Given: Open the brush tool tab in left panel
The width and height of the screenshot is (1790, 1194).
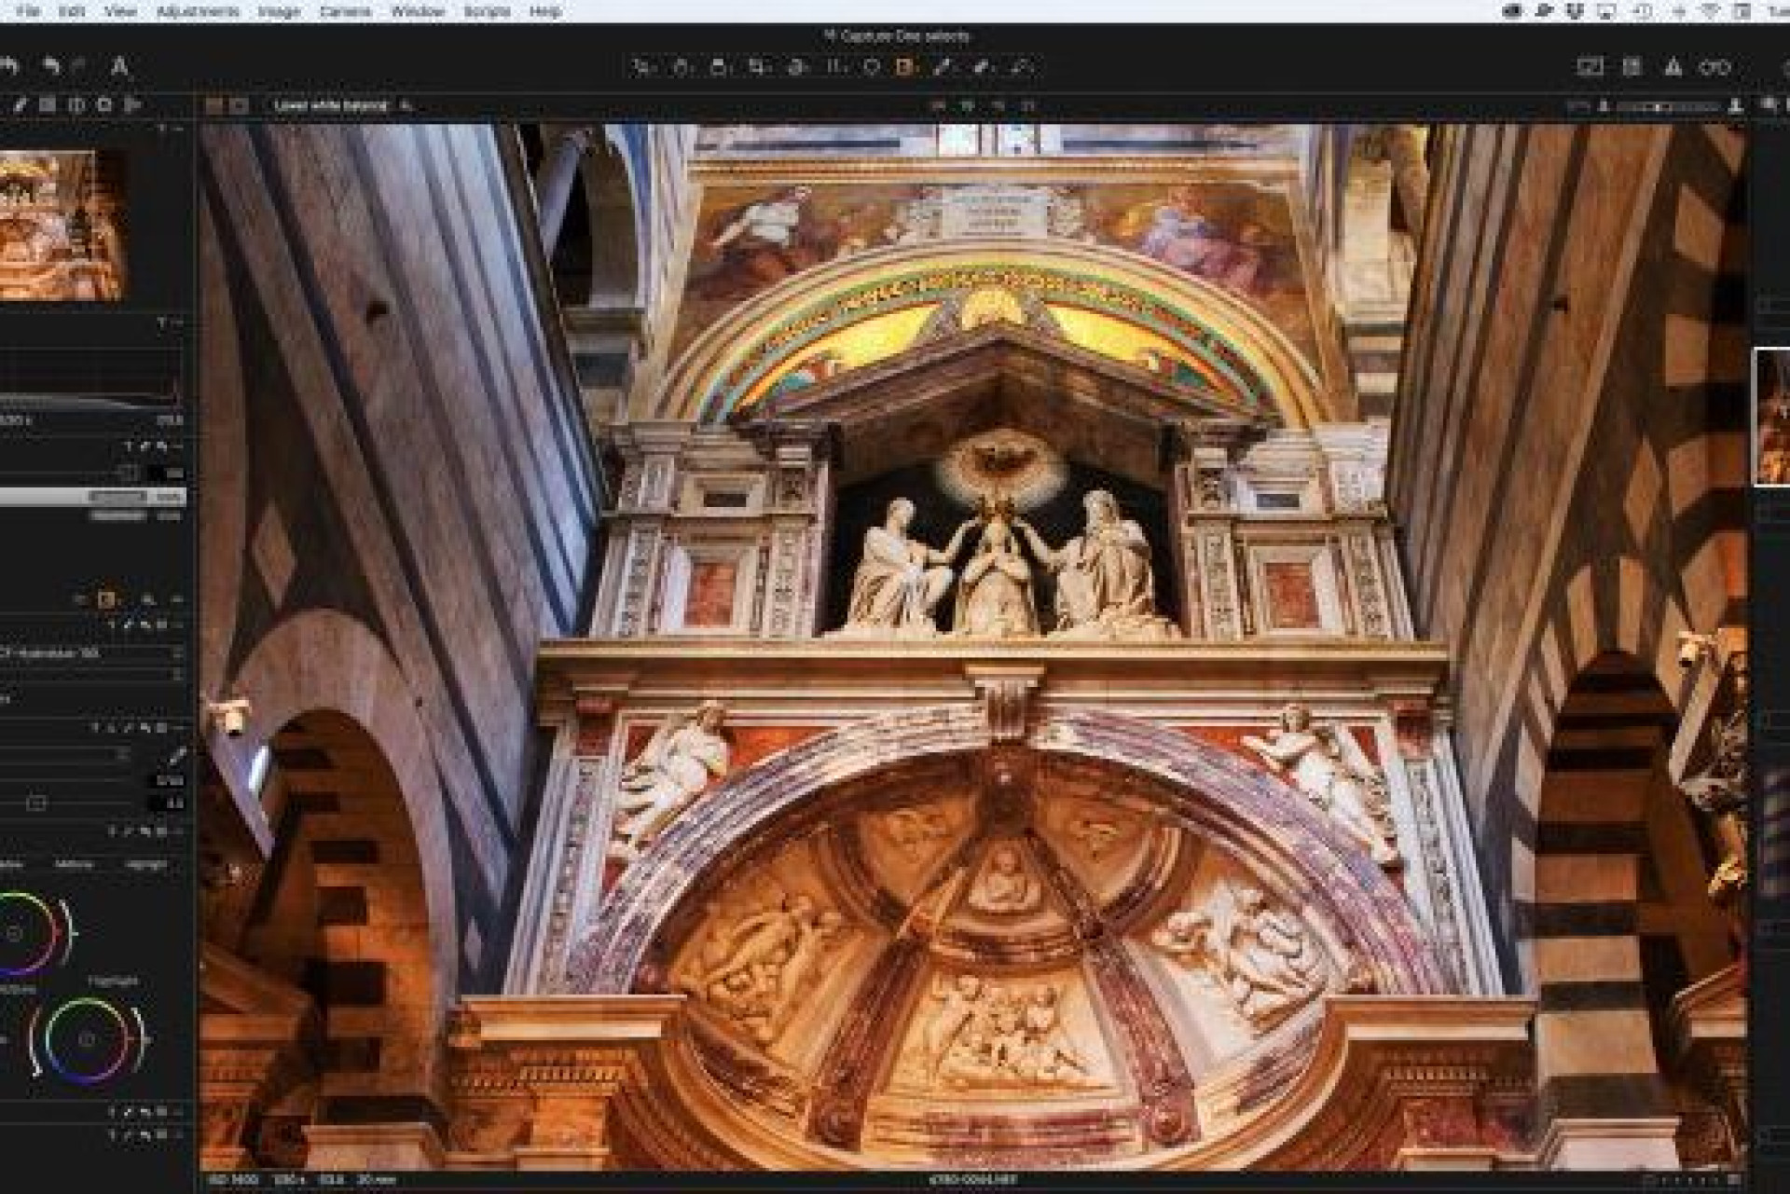Looking at the screenshot, I should click(x=20, y=104).
